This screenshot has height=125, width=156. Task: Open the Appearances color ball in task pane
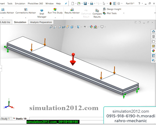pyautogui.click(x=154, y=51)
